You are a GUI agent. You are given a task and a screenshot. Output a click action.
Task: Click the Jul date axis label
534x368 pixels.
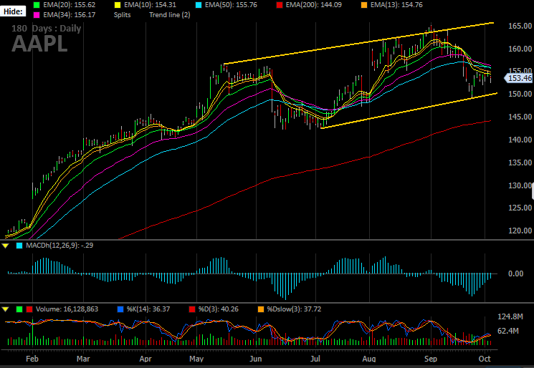[x=315, y=359]
